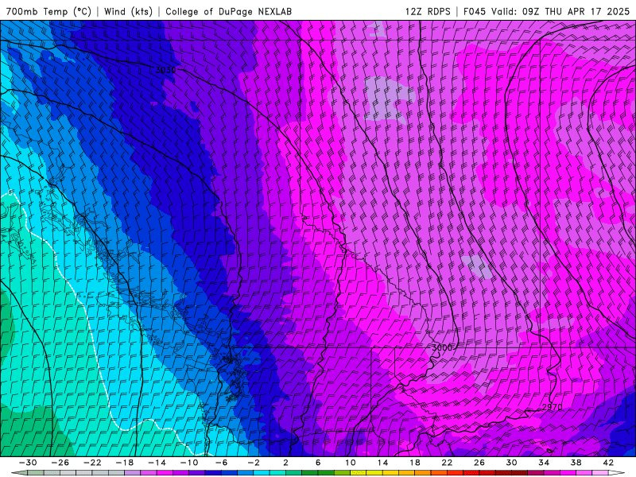The width and height of the screenshot is (636, 477).
Task: Click the '-30' colorbar scale label
Action: pyautogui.click(x=28, y=463)
